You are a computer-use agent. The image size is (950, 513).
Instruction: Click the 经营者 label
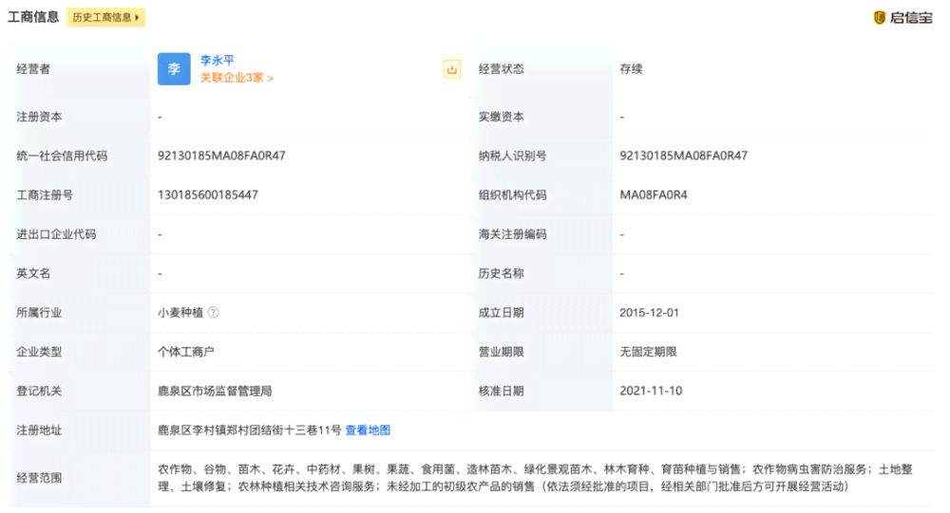pos(33,69)
